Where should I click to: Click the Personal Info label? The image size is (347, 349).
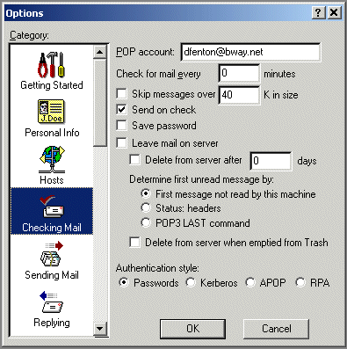coord(52,133)
